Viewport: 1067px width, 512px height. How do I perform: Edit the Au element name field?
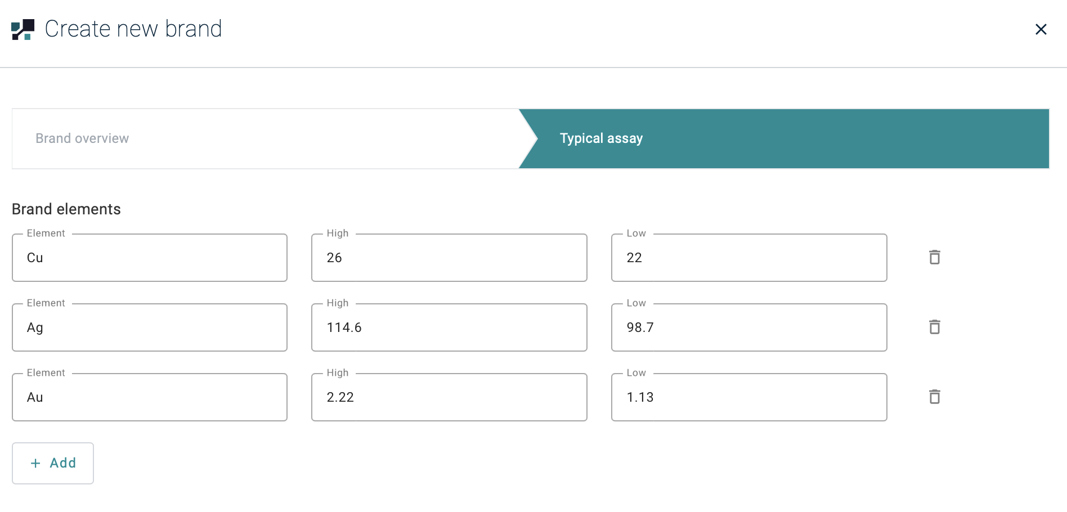150,397
